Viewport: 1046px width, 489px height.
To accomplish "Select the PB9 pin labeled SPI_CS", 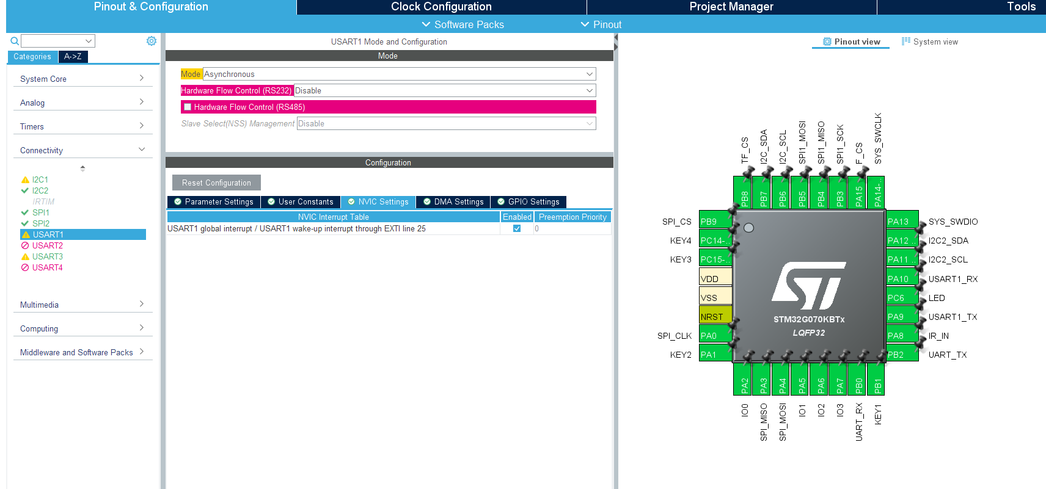I will point(715,222).
